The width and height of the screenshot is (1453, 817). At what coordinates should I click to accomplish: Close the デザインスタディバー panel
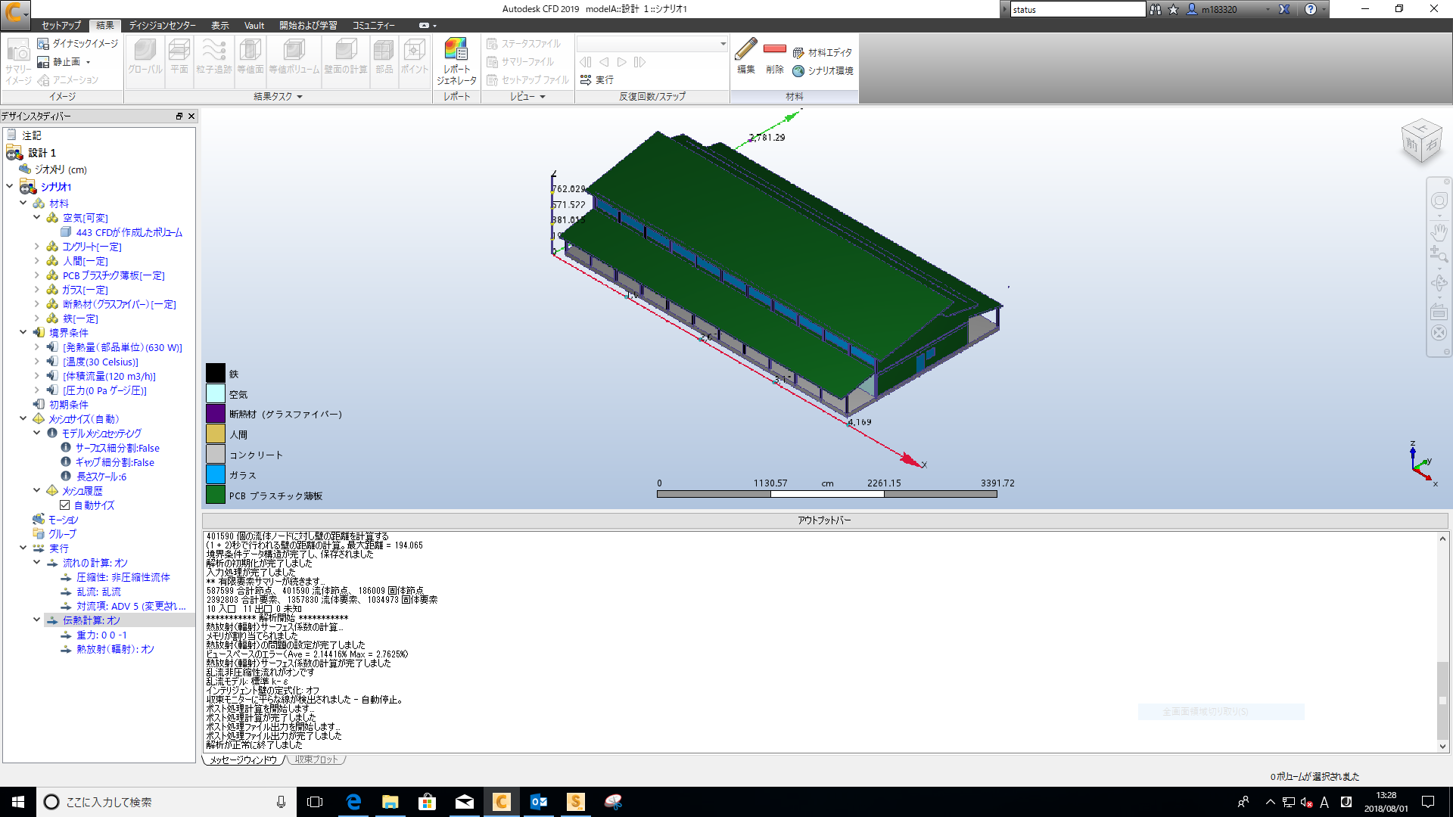click(x=191, y=116)
